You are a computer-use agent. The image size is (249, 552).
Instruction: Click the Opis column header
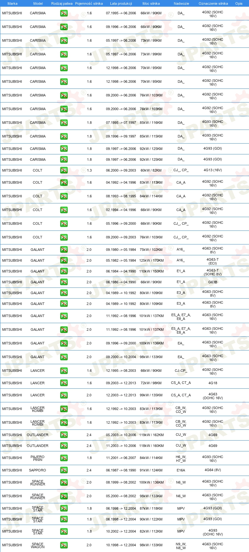click(x=239, y=4)
